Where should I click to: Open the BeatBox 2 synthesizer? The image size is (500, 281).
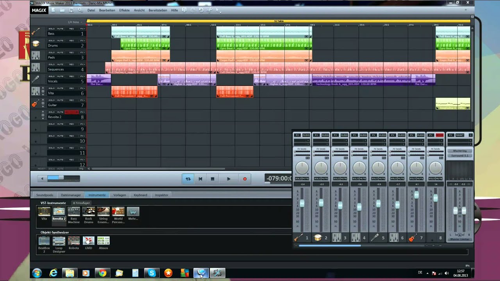(x=44, y=244)
